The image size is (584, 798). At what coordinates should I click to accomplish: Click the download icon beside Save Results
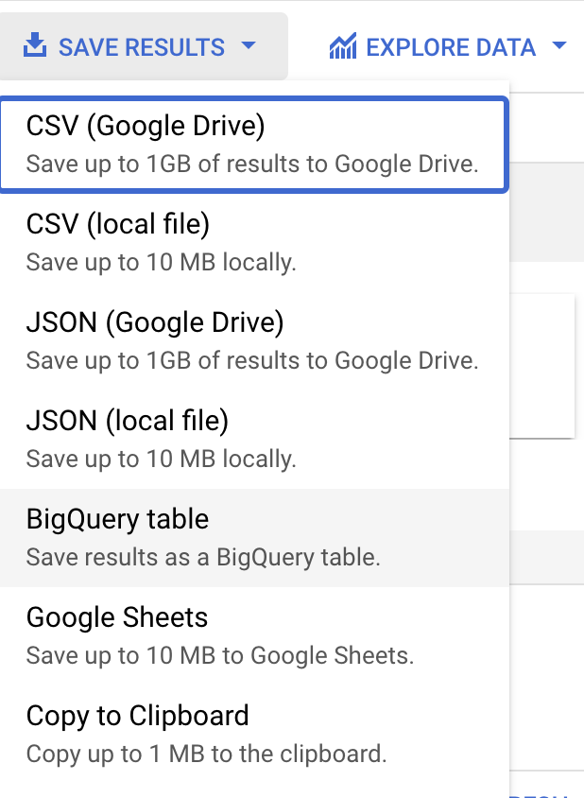pyautogui.click(x=35, y=46)
